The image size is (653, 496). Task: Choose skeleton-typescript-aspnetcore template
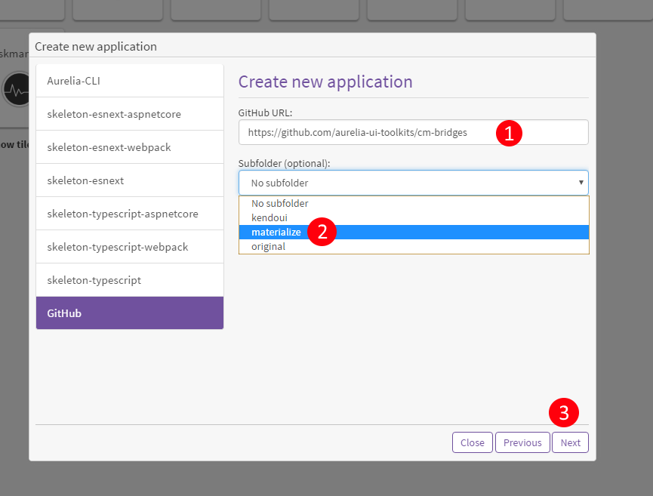(x=129, y=214)
